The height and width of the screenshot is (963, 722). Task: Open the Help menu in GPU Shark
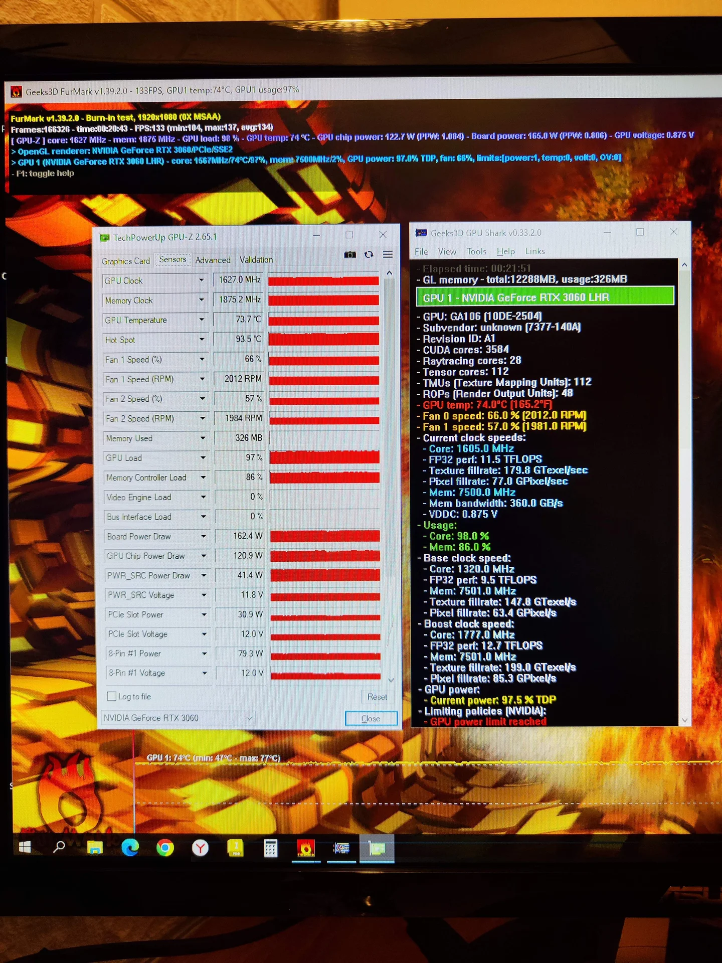[x=505, y=251]
